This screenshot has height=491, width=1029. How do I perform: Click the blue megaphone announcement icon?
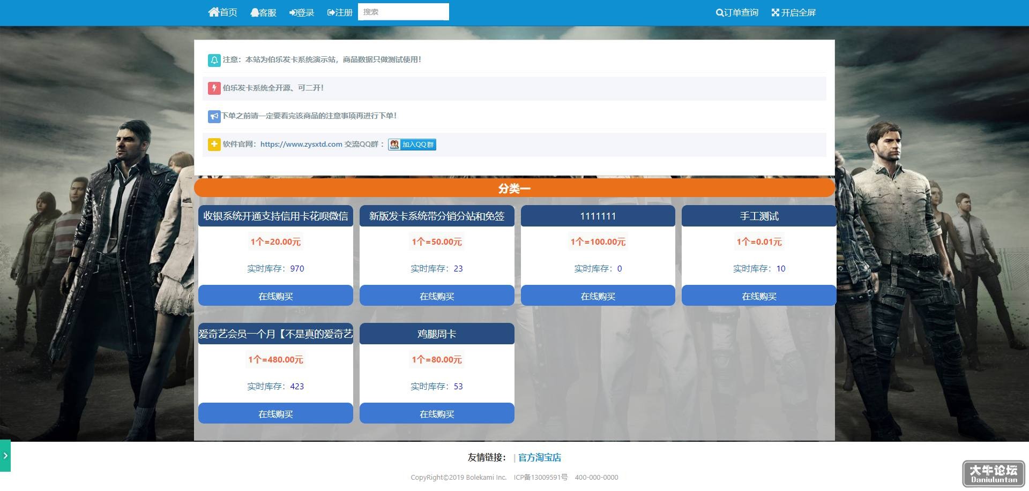click(x=214, y=116)
